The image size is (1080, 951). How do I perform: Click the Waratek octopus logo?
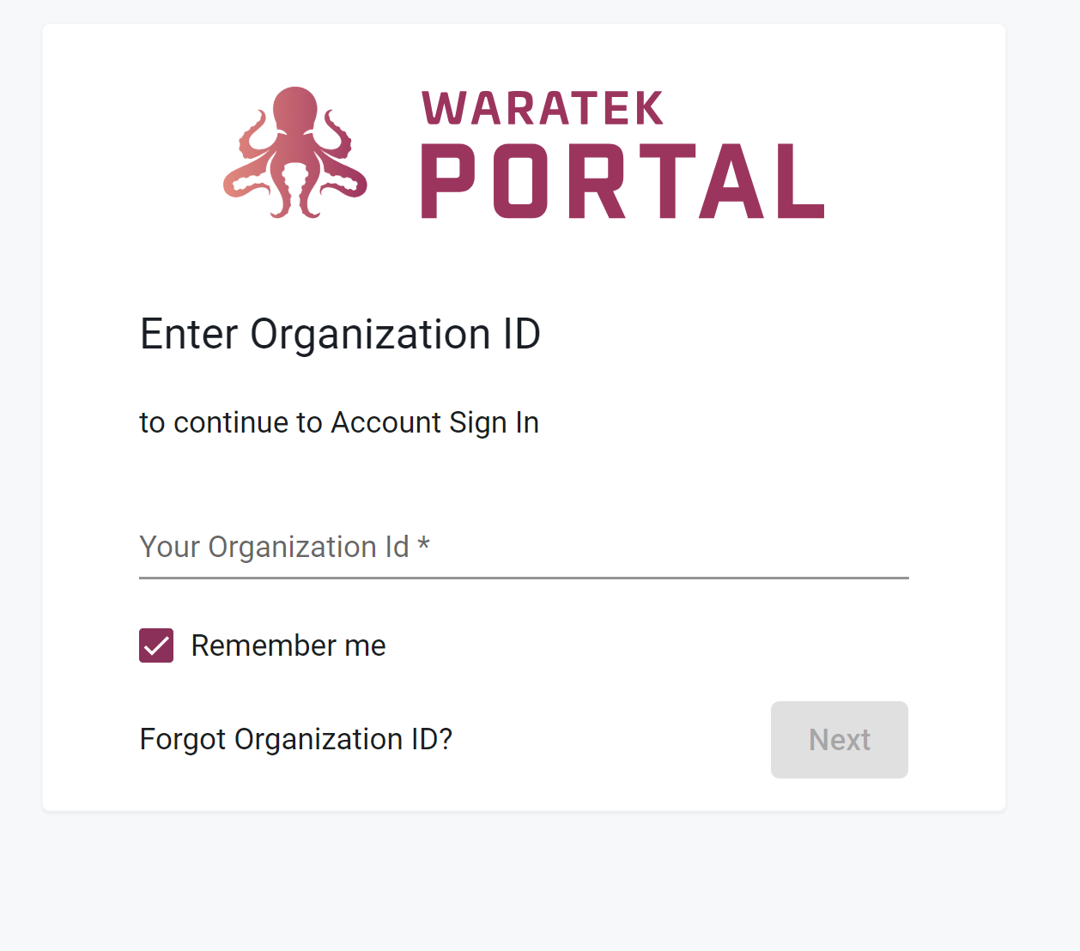295,152
